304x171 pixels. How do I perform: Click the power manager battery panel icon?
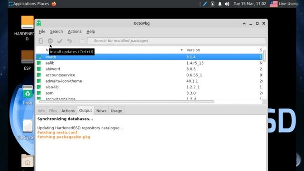212,4
